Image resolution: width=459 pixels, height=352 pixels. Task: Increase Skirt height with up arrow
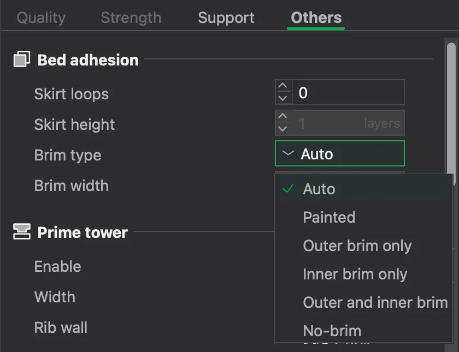[x=283, y=116]
